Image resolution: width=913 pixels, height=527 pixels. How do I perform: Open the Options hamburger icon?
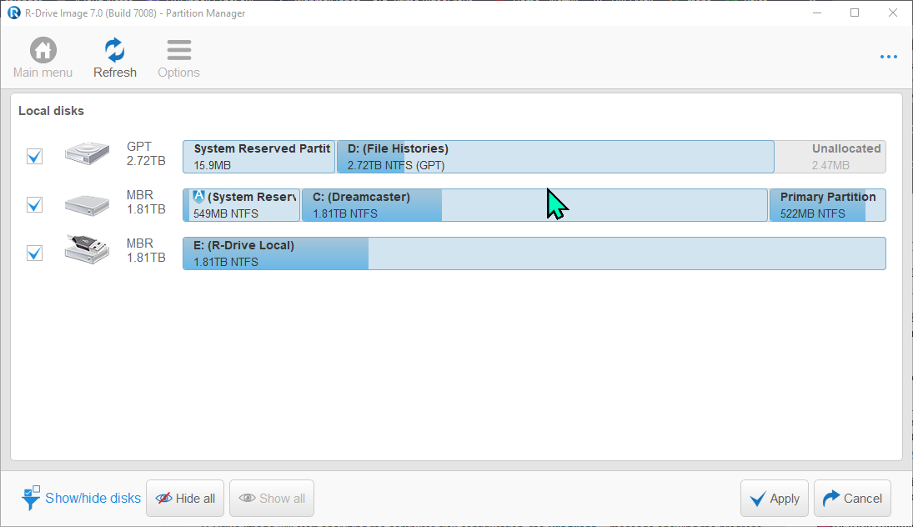tap(178, 50)
